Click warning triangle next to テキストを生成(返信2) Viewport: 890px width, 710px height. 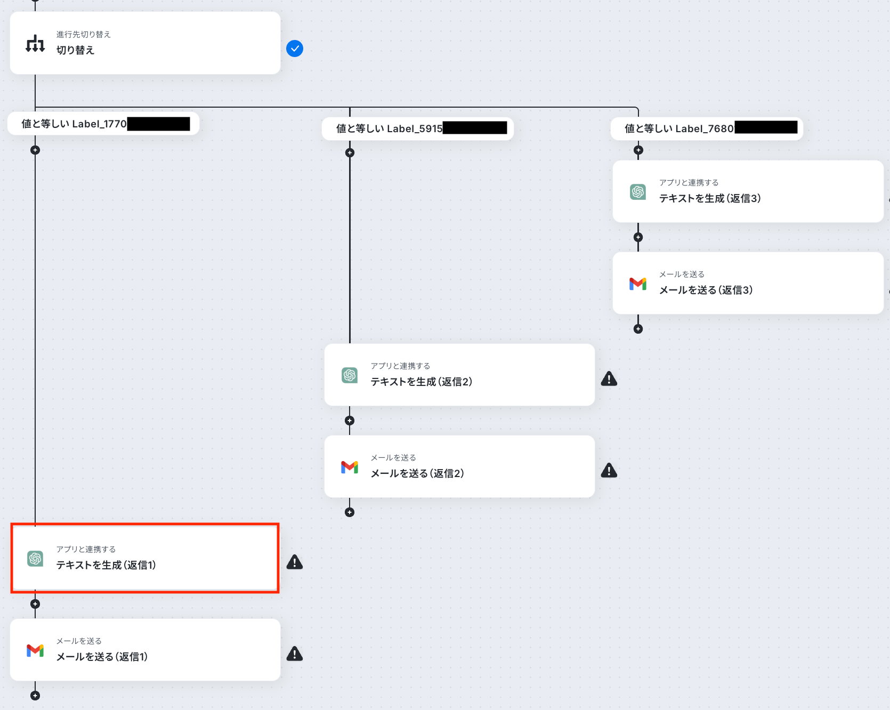[609, 378]
